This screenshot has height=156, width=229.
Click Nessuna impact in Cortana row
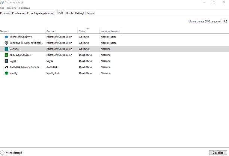coord(105,49)
